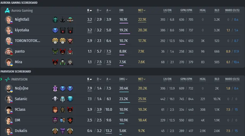Click No[o]ne's purple first hero icon
245x136 pixels.
click(x=55, y=88)
